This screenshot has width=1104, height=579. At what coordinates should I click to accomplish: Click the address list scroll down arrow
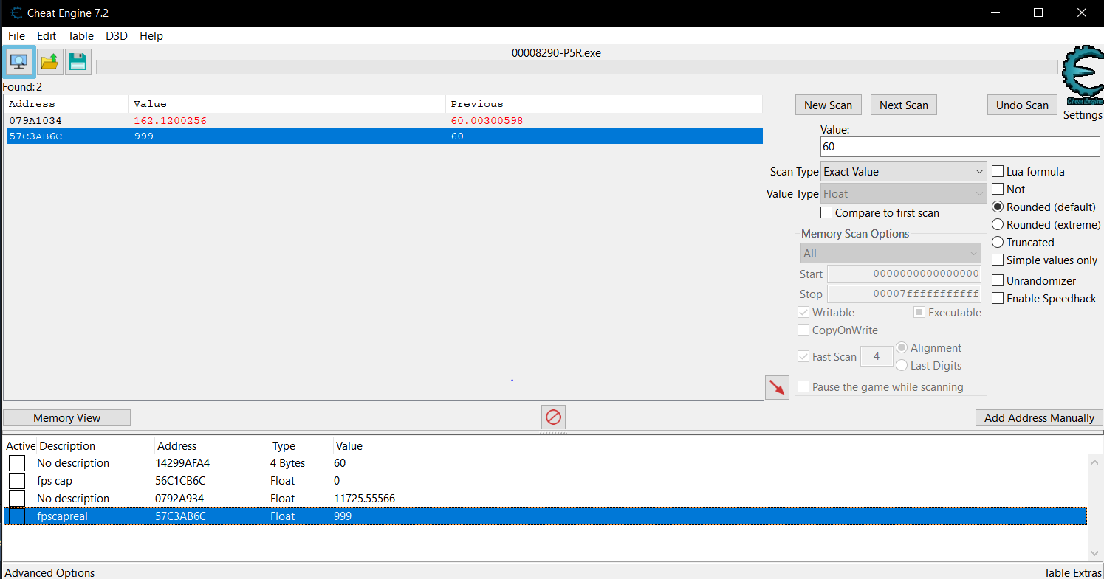(x=1095, y=553)
